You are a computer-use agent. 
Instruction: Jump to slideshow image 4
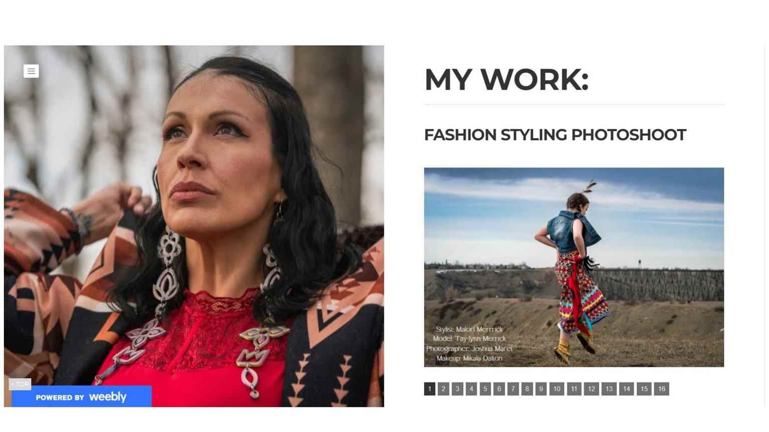pyautogui.click(x=471, y=389)
